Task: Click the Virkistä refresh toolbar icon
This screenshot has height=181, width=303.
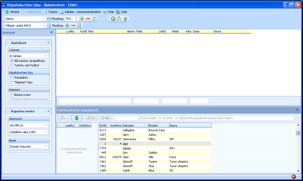Action: click(7, 12)
